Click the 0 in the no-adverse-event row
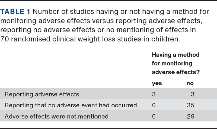Viewport: 217px width, 129px height. coord(154,105)
